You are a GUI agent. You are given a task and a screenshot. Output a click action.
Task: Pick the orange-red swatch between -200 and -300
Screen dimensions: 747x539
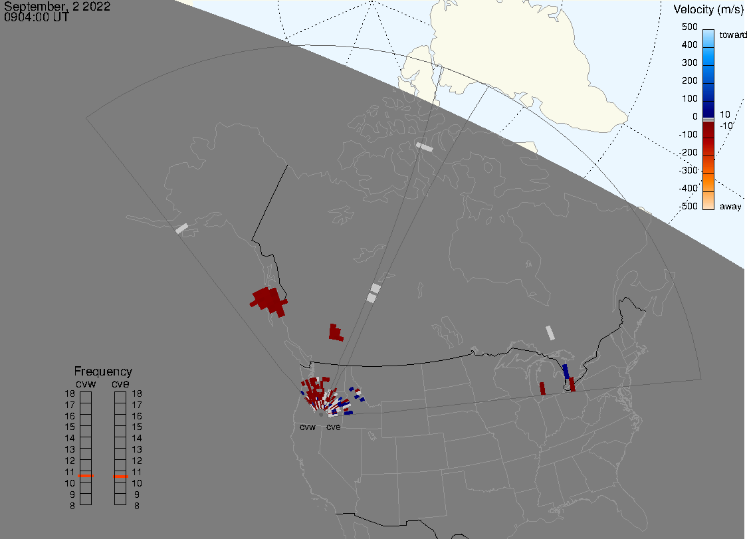[708, 165]
